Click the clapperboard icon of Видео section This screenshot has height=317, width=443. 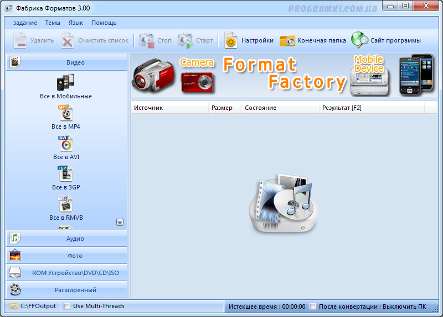(x=15, y=62)
